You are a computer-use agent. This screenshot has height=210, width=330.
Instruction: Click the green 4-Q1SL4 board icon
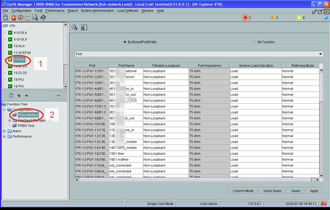pyautogui.click(x=10, y=33)
